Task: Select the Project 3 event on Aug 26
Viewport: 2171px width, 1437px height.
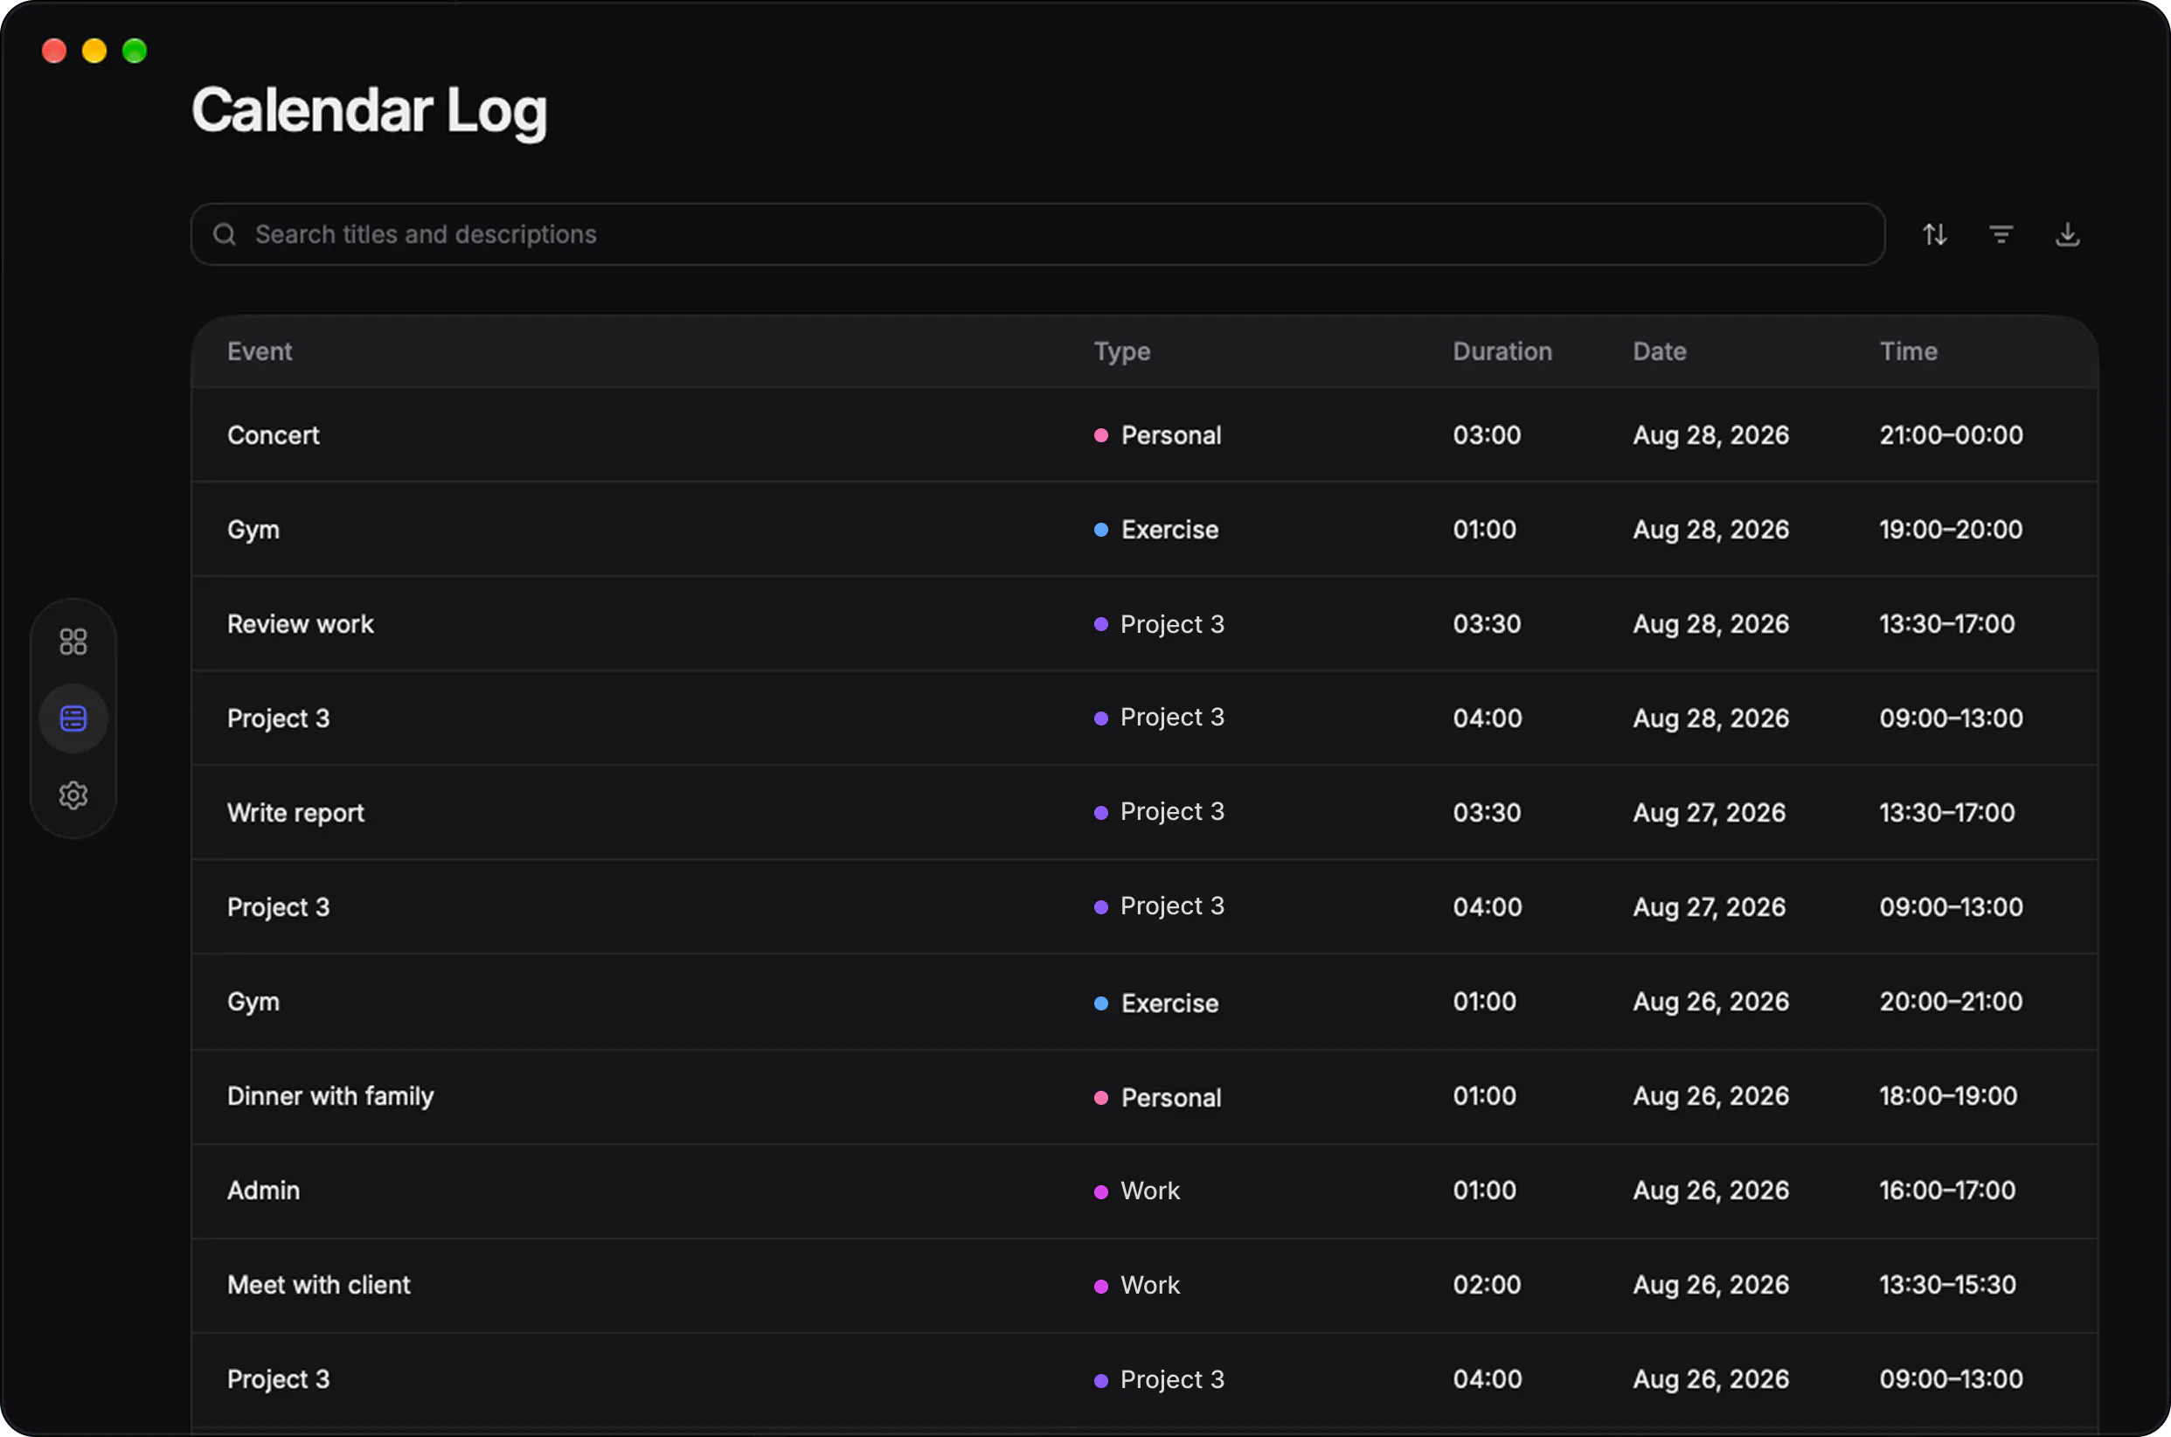Action: click(278, 1379)
